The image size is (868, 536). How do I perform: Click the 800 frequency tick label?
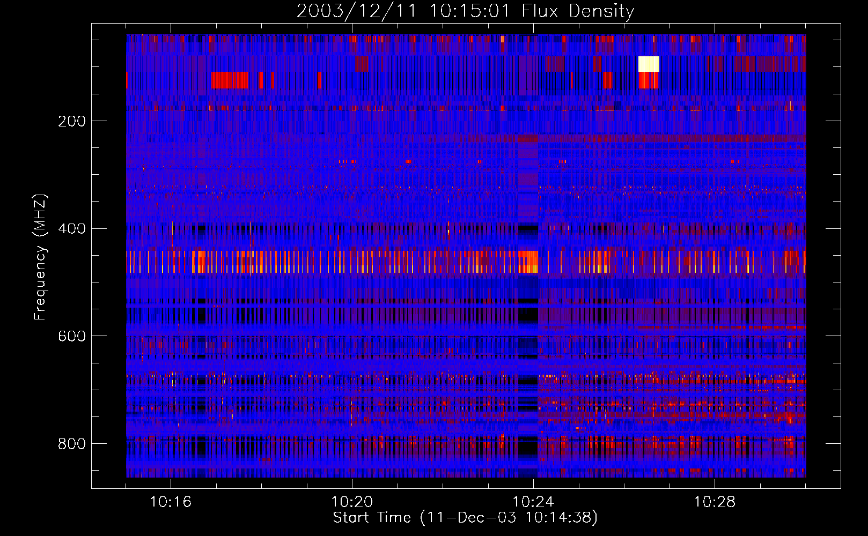72,444
